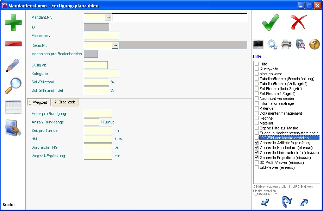
Task: Select the Wegzeit tab
Action: coord(38,102)
